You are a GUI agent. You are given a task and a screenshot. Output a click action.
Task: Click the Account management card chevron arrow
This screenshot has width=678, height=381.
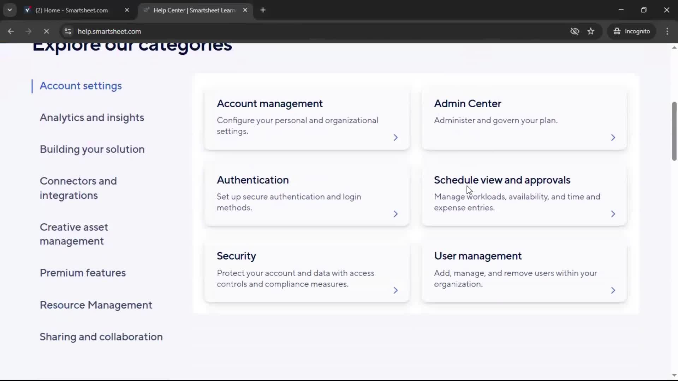(395, 138)
